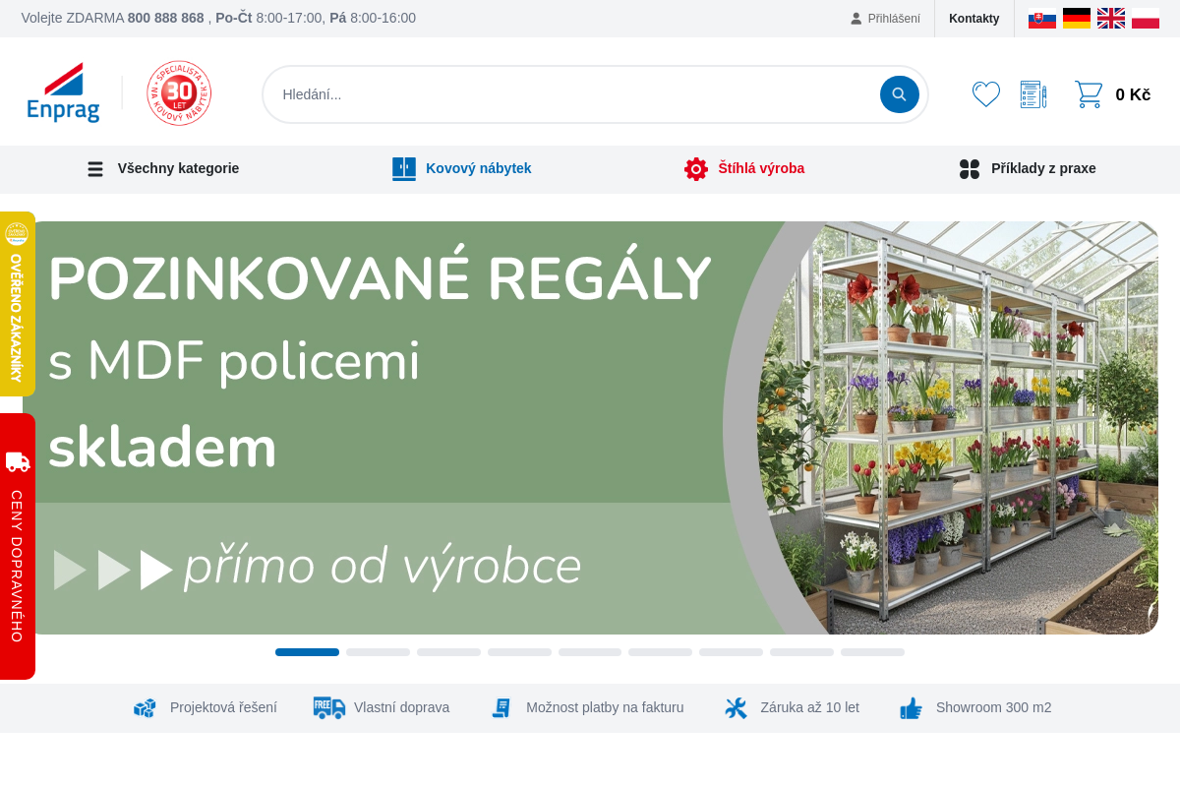This screenshot has width=1180, height=787.
Task: Click the wrench icon beside Záruka až 10 let
Action: click(x=736, y=707)
